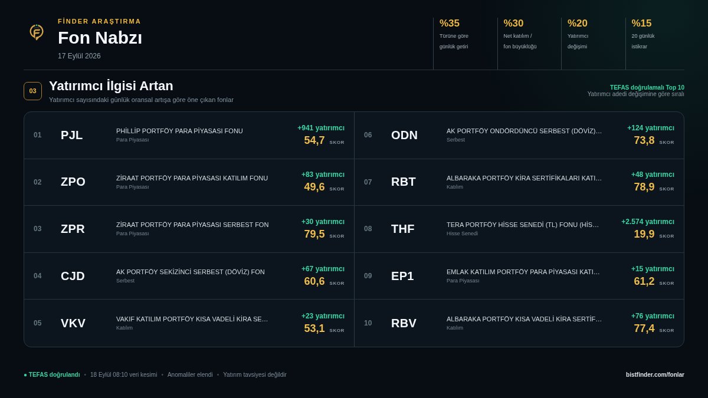Screen dimensions: 708x398
Task: Click TERA PORTFÖY HİSSE SENEDİ fund name
Action: point(523,225)
